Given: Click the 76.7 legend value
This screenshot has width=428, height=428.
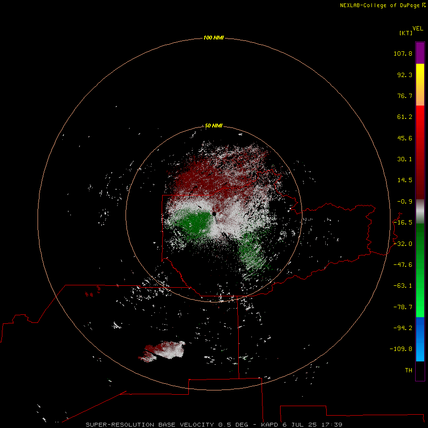Looking at the screenshot, I should click(405, 96).
